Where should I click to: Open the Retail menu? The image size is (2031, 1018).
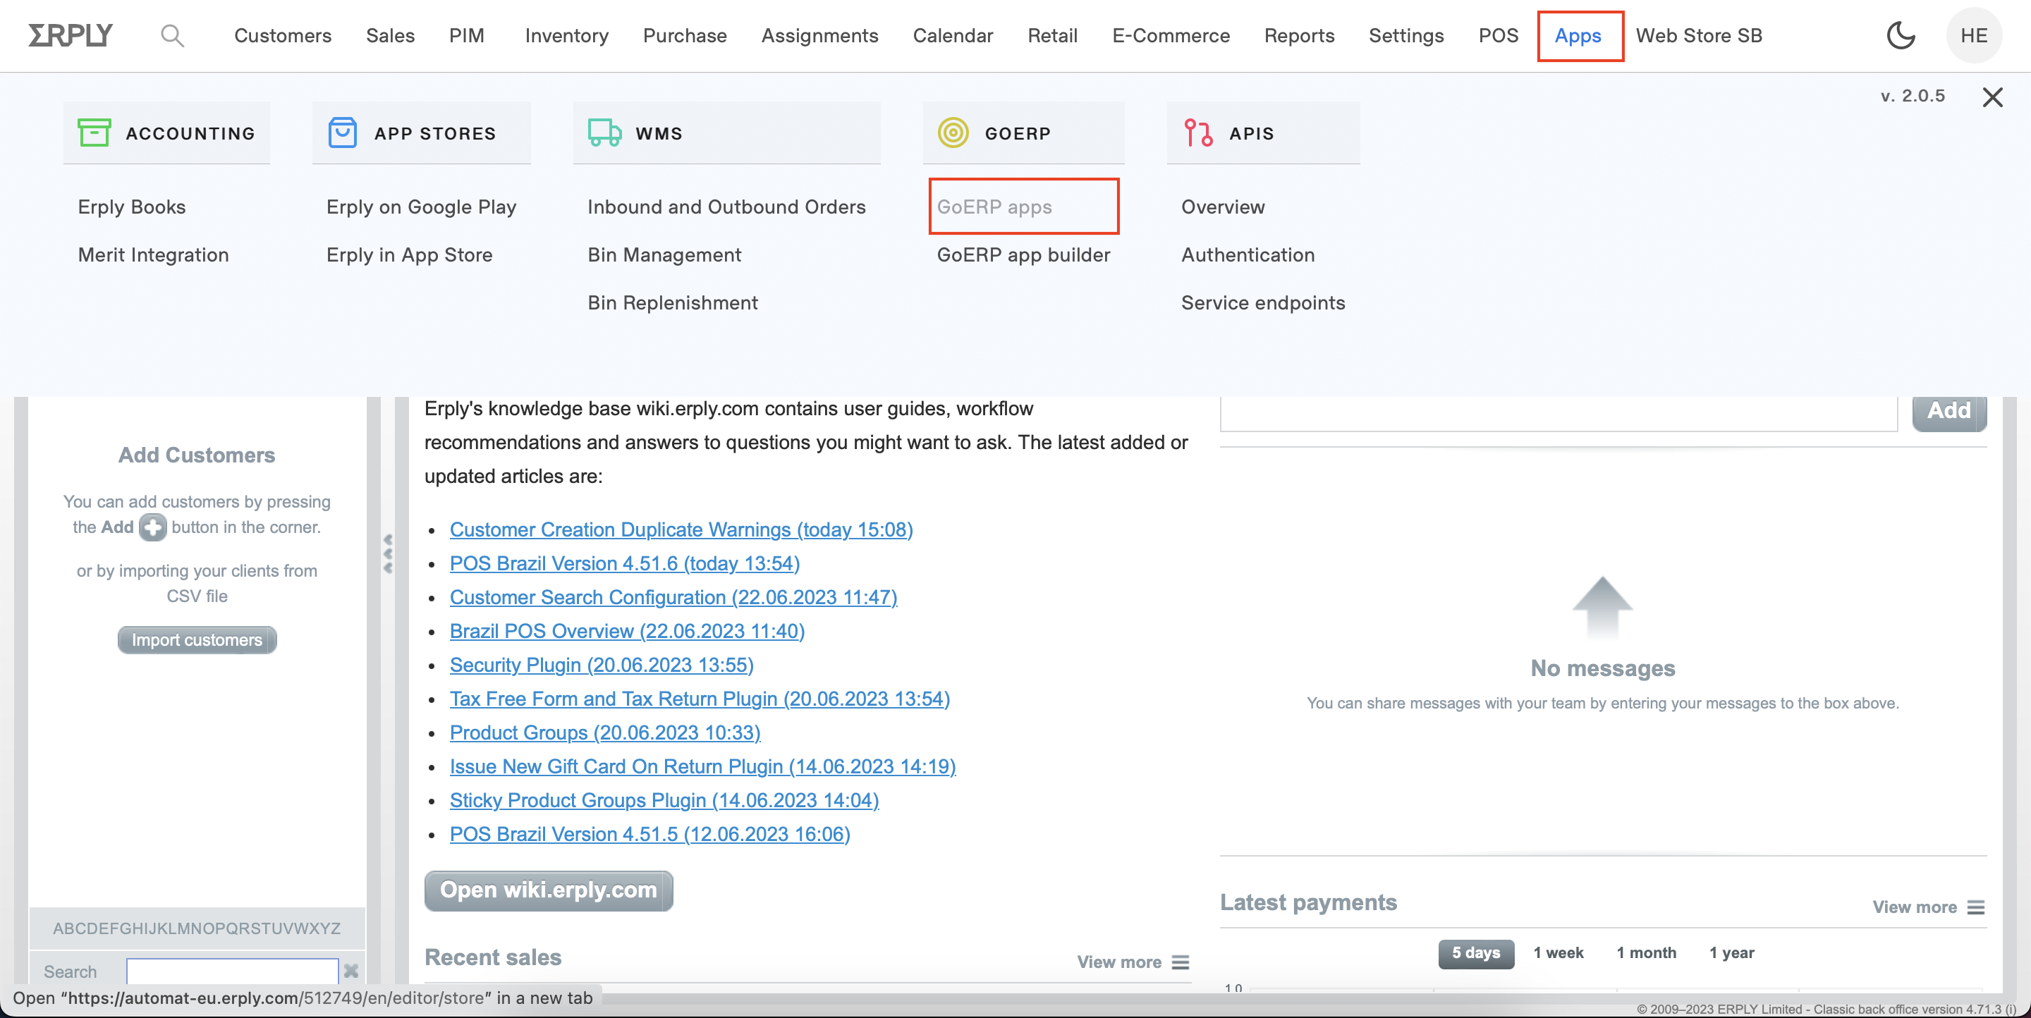point(1053,35)
